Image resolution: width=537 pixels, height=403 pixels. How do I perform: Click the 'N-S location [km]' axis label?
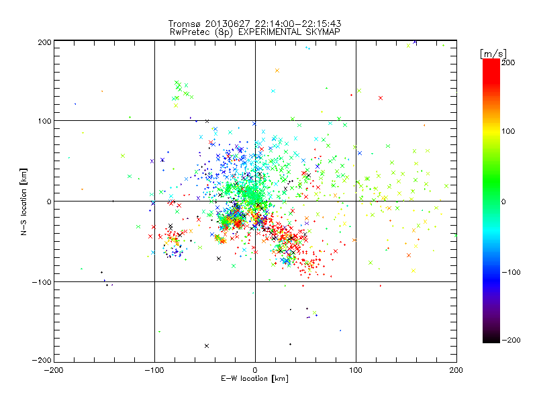coord(23,201)
